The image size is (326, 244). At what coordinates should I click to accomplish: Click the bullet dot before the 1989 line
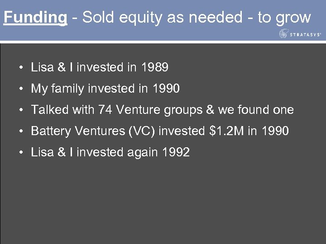(x=22, y=68)
